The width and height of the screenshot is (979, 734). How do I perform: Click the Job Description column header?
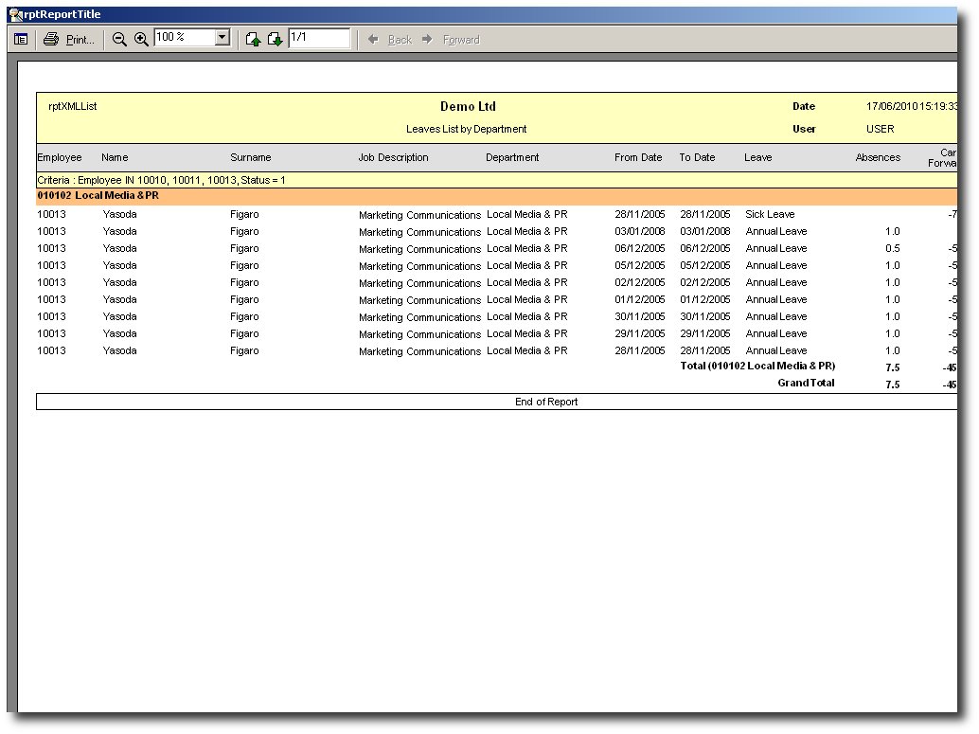393,157
